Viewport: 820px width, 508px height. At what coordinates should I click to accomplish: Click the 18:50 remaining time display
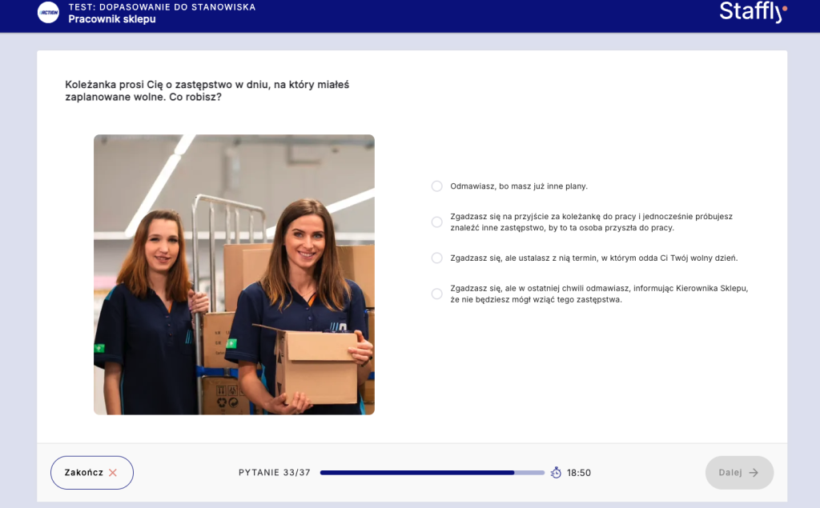tap(579, 473)
